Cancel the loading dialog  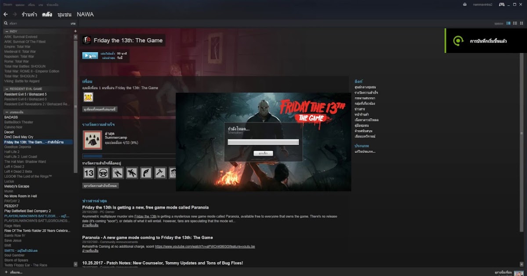coord(263,153)
